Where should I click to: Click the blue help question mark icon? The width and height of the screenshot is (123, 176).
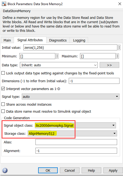[x=5, y=170]
